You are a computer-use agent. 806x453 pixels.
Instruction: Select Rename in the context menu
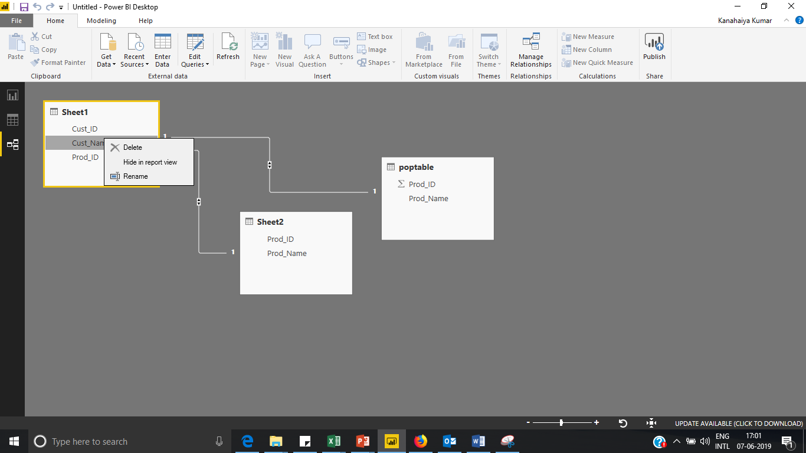[136, 176]
